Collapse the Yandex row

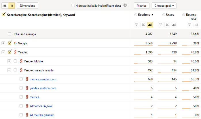tap(3, 52)
